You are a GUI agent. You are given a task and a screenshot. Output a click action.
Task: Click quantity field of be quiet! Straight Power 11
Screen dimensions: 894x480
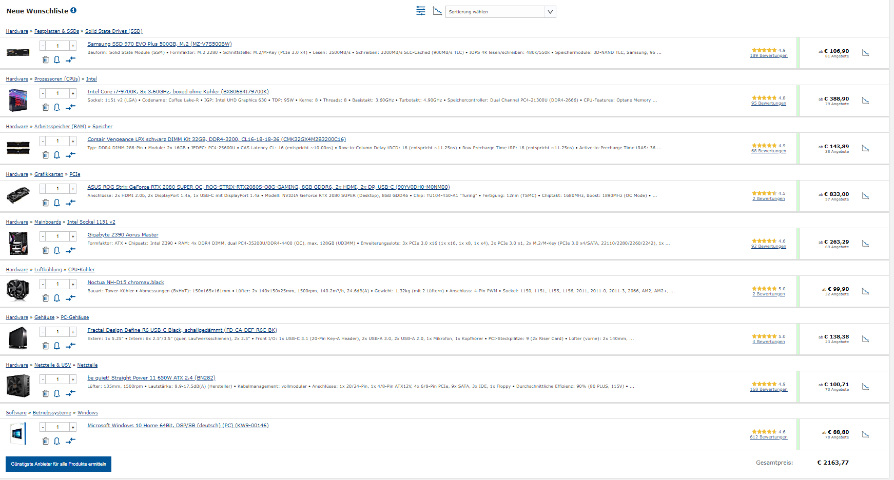57,379
